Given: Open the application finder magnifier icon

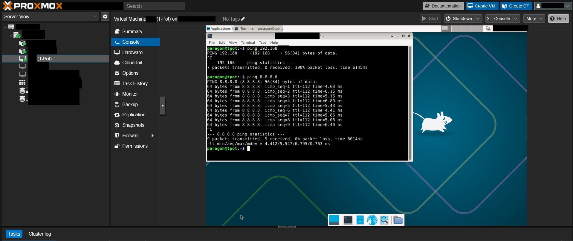Looking at the screenshot, I should pyautogui.click(x=384, y=220).
